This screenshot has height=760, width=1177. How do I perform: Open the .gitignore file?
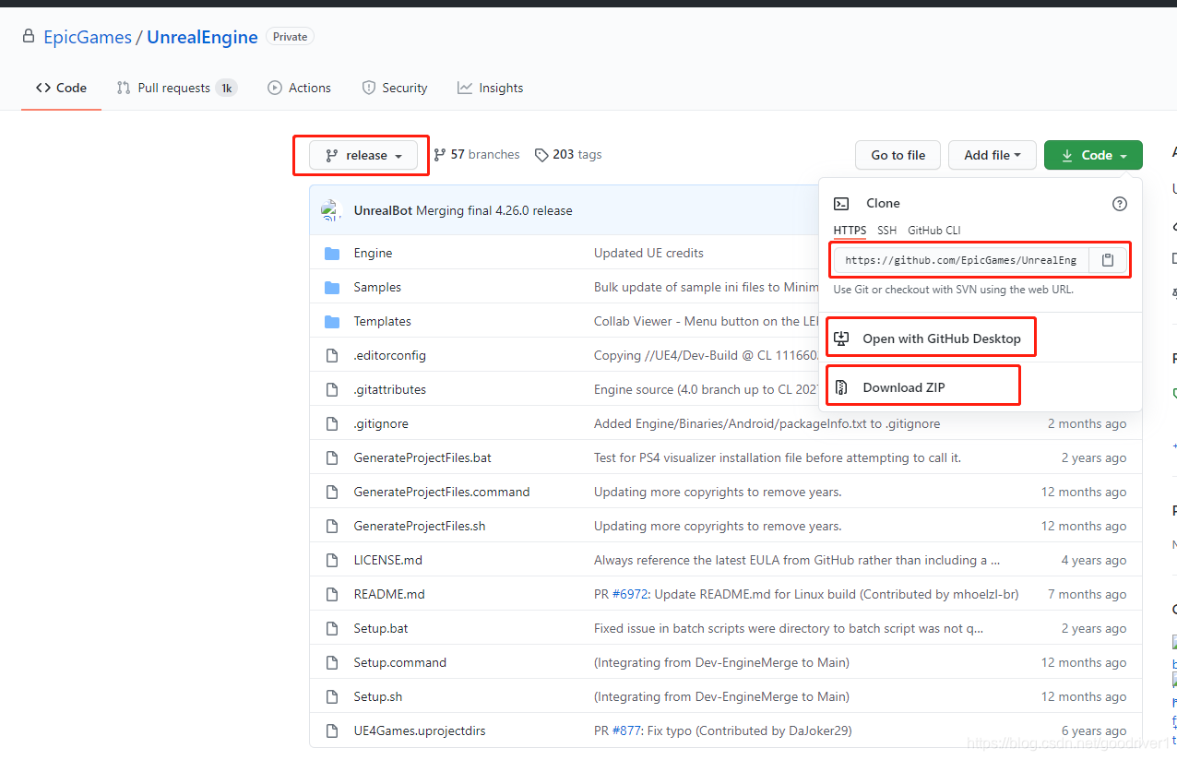click(381, 423)
